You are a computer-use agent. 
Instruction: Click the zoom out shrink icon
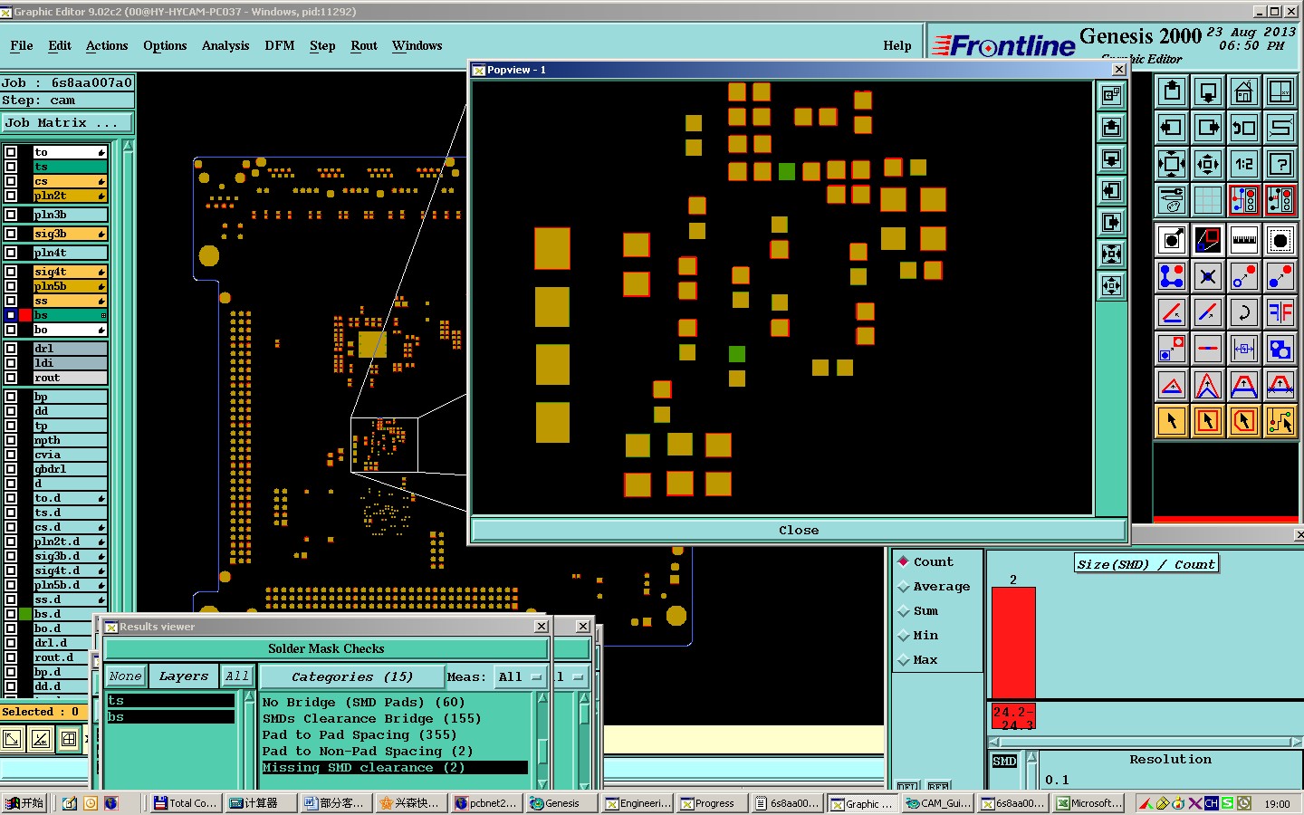1208,164
